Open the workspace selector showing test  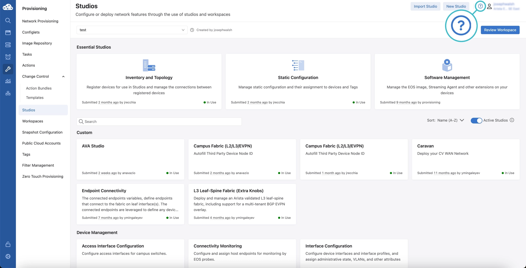click(x=131, y=30)
